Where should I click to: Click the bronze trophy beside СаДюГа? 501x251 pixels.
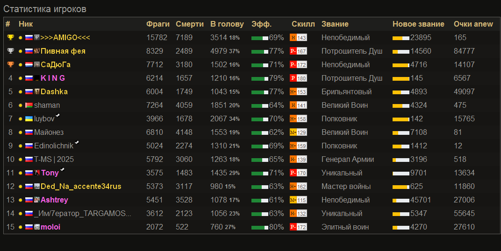click(10, 64)
